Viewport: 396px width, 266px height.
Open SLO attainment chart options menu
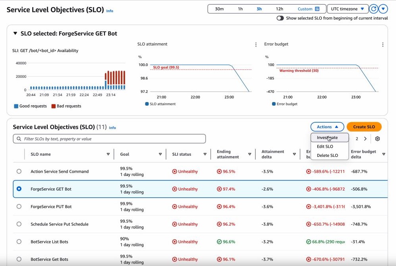coord(256,44)
